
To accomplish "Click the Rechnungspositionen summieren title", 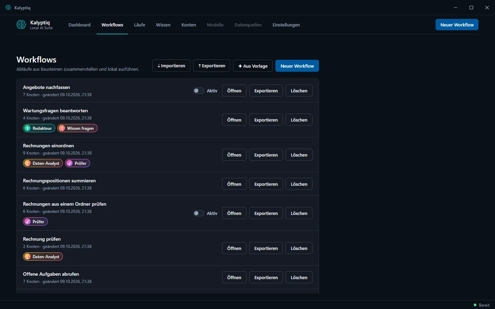I will pos(59,181).
